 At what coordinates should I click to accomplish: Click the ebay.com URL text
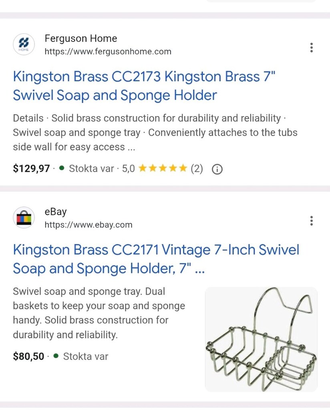tap(89, 225)
